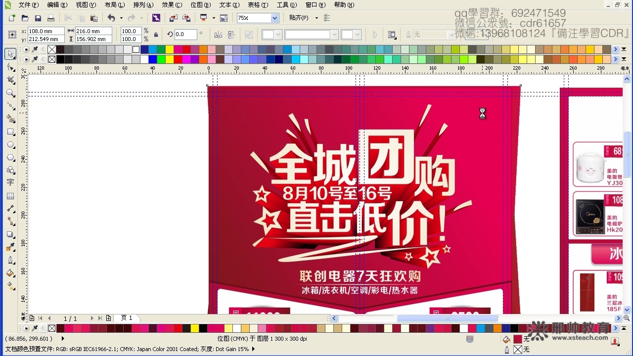Click the Open folder icon

[x=25, y=18]
